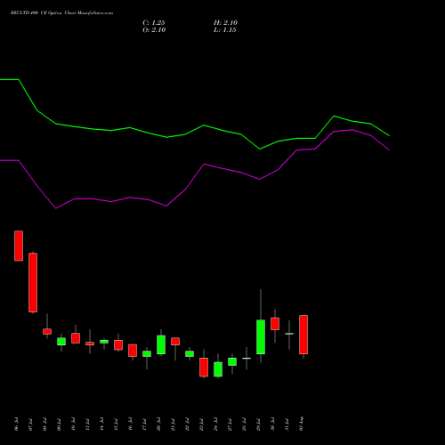
Task: Click the lowest red candle for 23 Jul
Action: click(x=204, y=367)
